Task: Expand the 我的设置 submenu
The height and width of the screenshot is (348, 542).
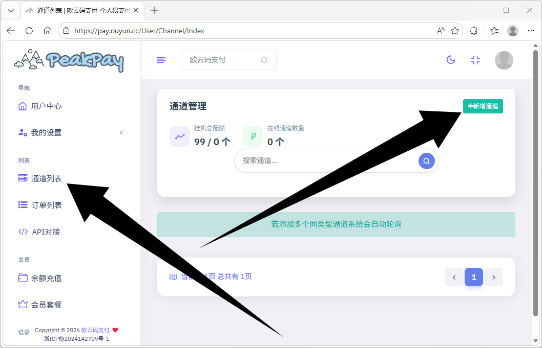Action: pos(71,133)
